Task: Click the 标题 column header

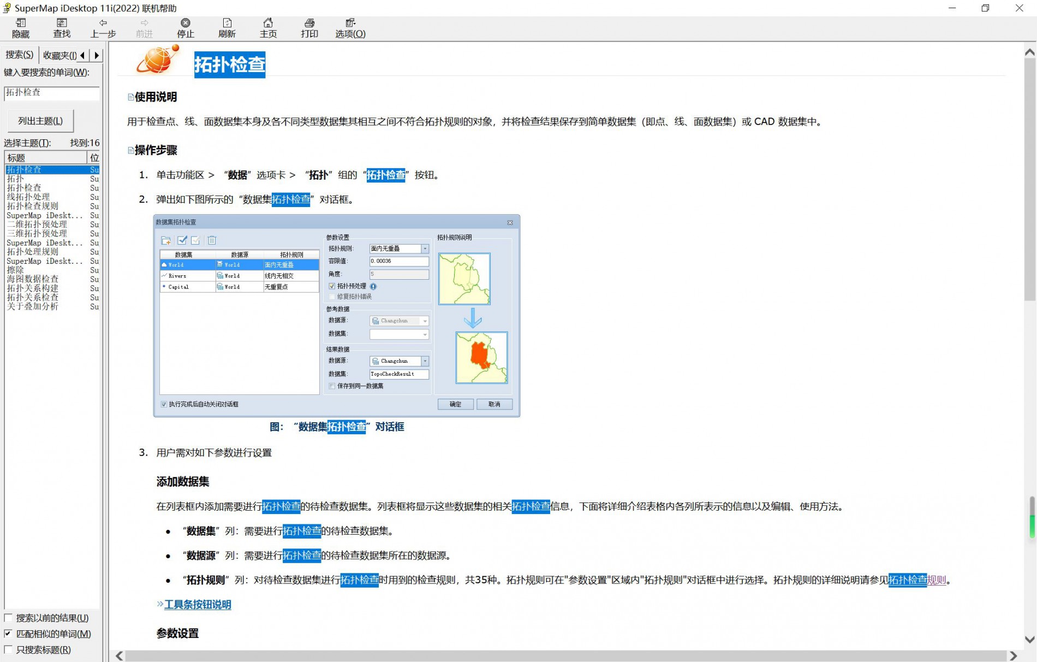Action: click(x=46, y=158)
